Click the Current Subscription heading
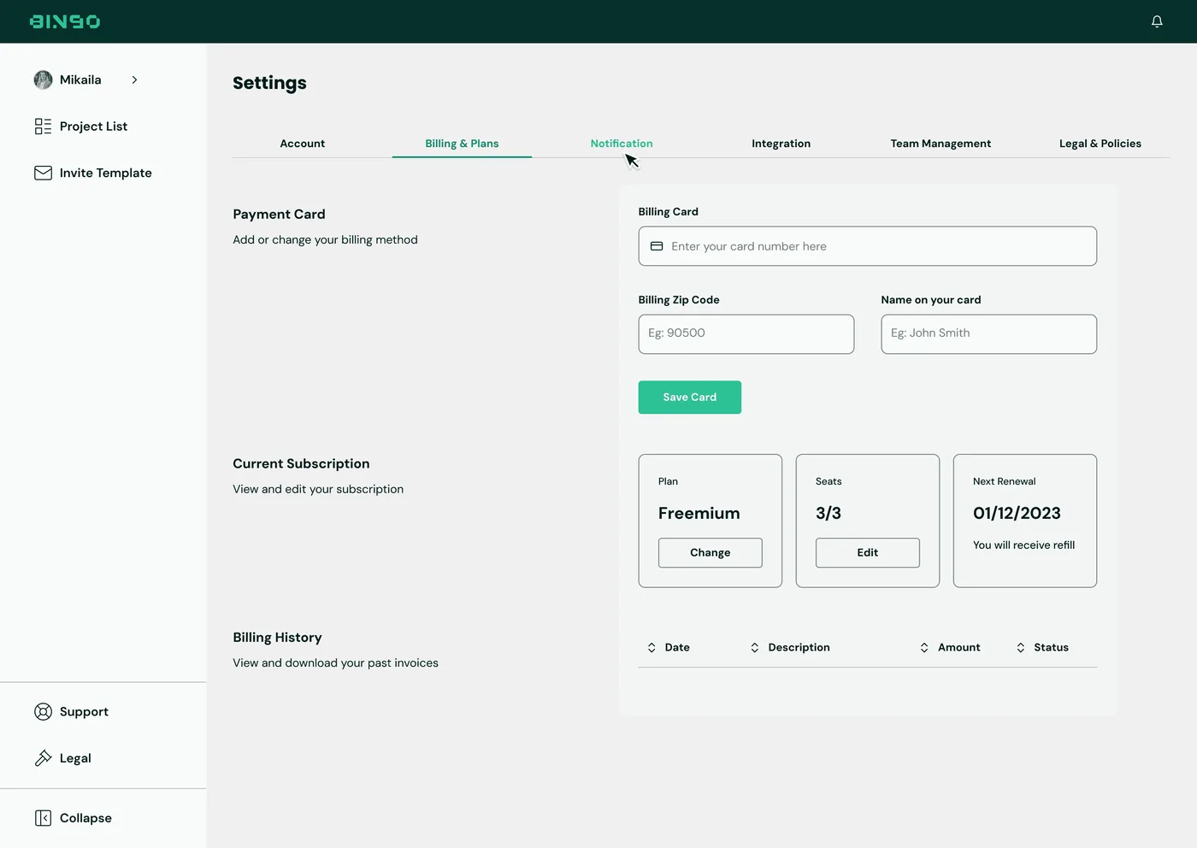The width and height of the screenshot is (1197, 848). [301, 463]
